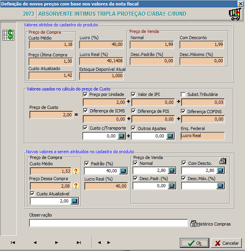Click the Desc.Padr.(%) field showing 0,00

(x=150, y=186)
